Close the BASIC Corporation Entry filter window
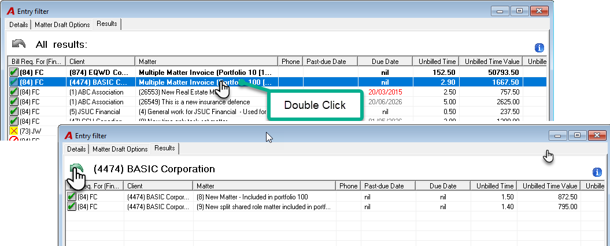The image size is (610, 246). tap(597, 135)
